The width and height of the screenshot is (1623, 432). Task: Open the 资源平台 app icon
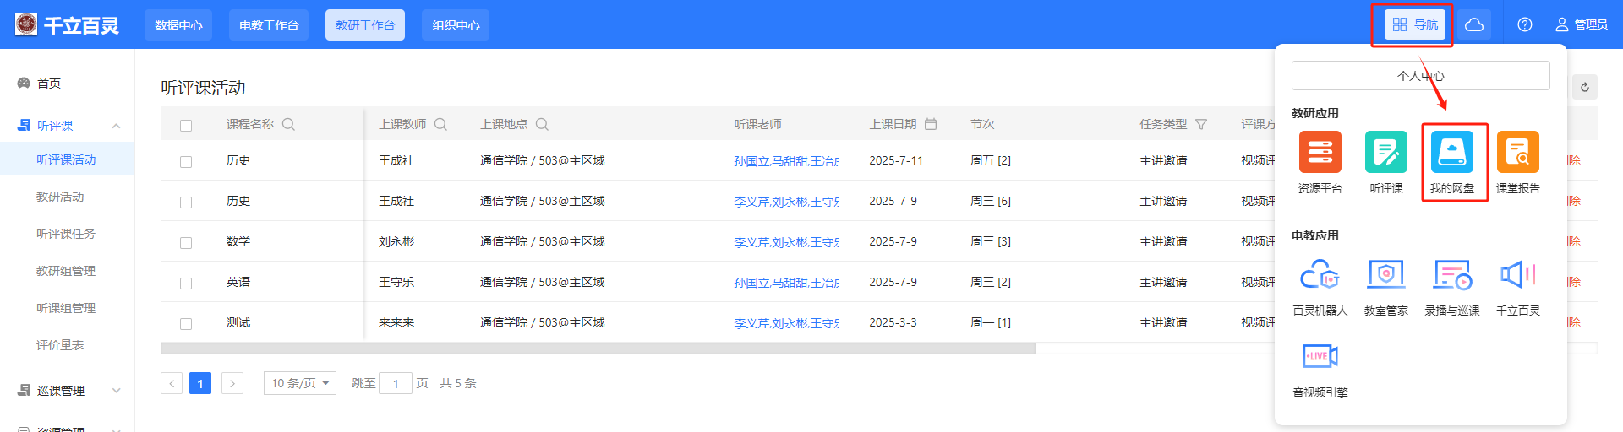click(x=1320, y=153)
